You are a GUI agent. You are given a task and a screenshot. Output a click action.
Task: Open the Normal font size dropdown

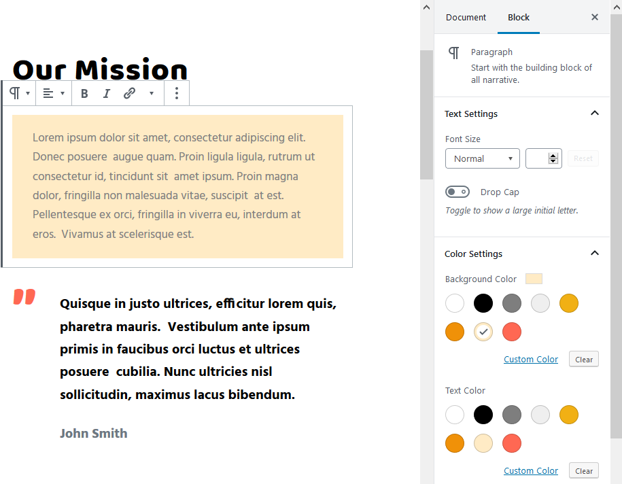483,158
